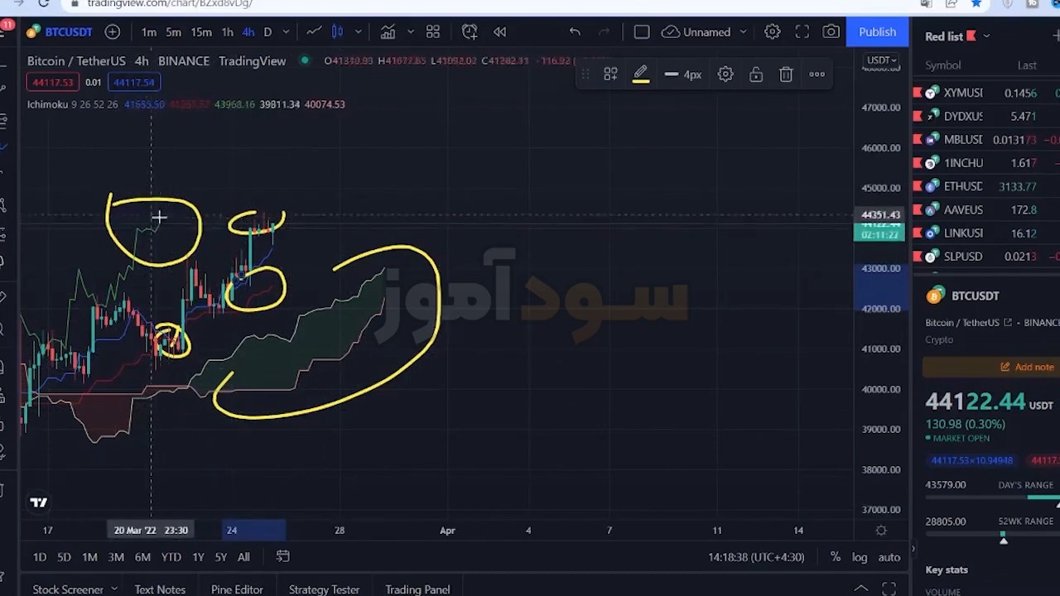
Task: Select the 4h timeframe
Action: (x=248, y=32)
